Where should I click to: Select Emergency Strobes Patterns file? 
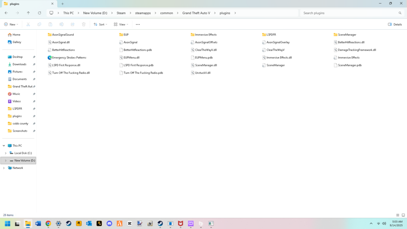[x=67, y=57]
